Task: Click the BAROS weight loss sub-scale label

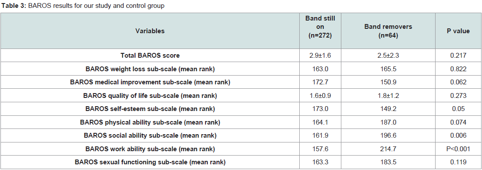Action: [150, 69]
